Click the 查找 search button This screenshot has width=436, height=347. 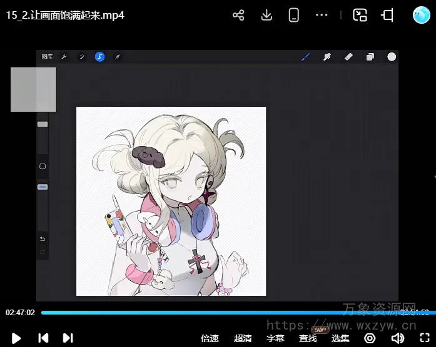tap(308, 338)
